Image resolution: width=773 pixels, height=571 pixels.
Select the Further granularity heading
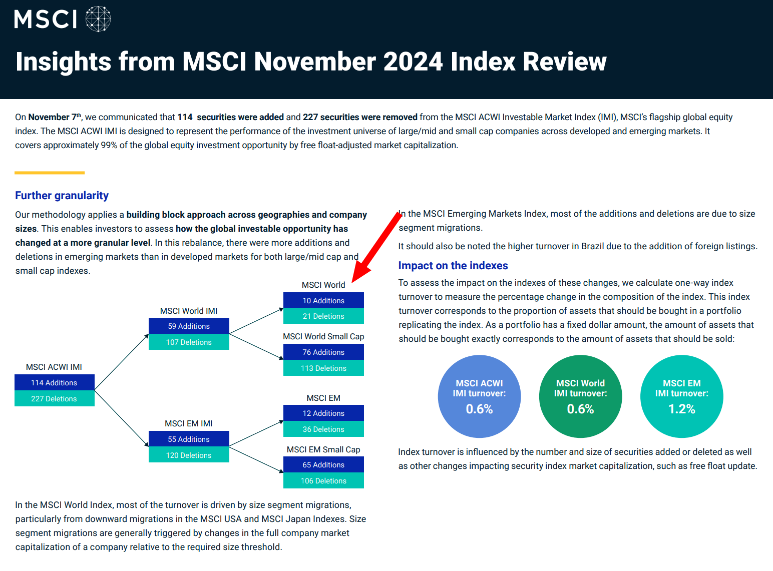click(x=62, y=196)
